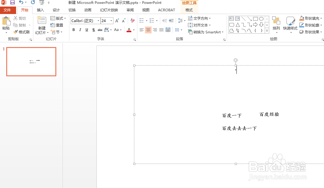Open the 形状轮廓 shape outline menu
Viewport: 324px width, 188px height.
(311, 25)
